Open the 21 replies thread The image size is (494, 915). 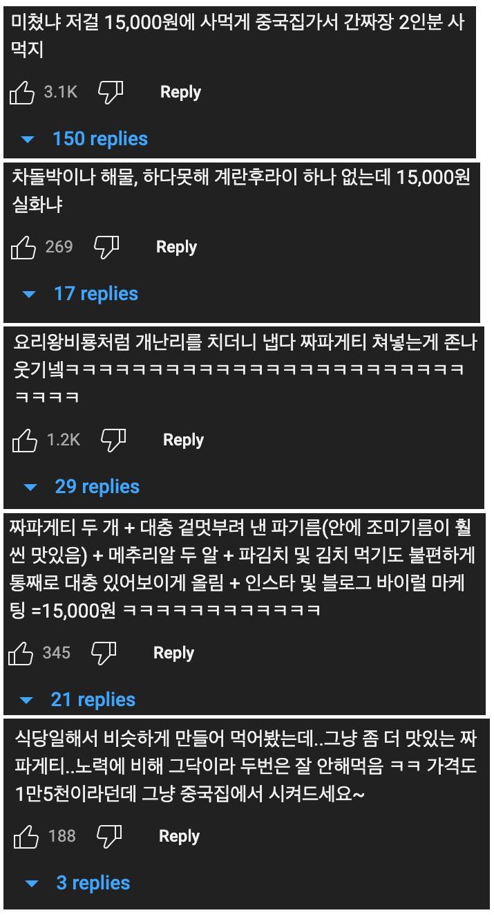click(77, 700)
